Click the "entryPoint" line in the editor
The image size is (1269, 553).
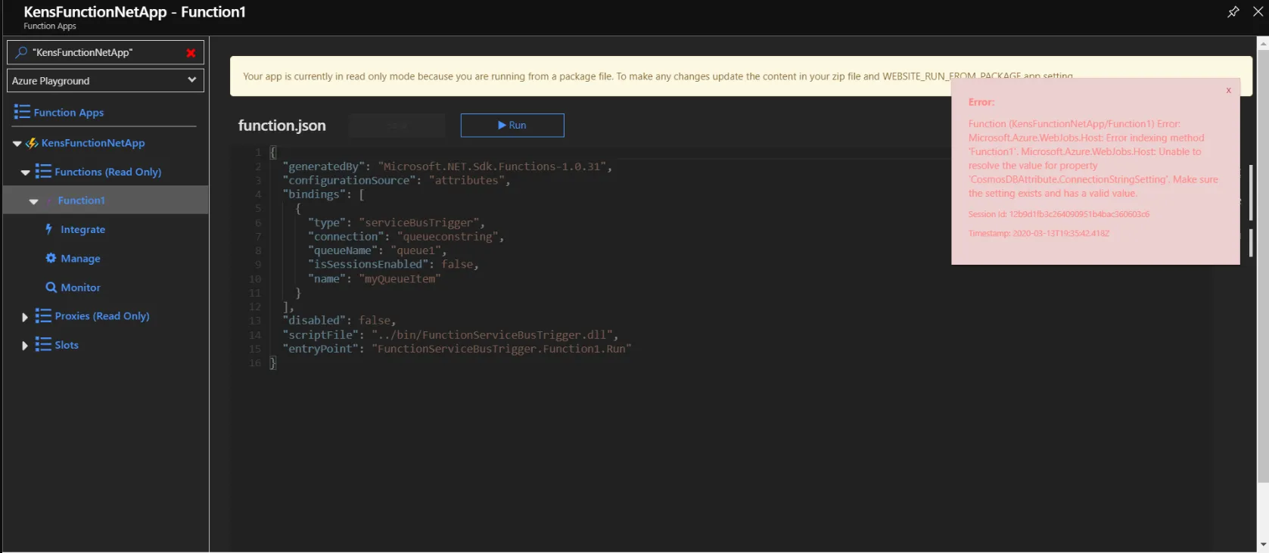click(x=457, y=349)
